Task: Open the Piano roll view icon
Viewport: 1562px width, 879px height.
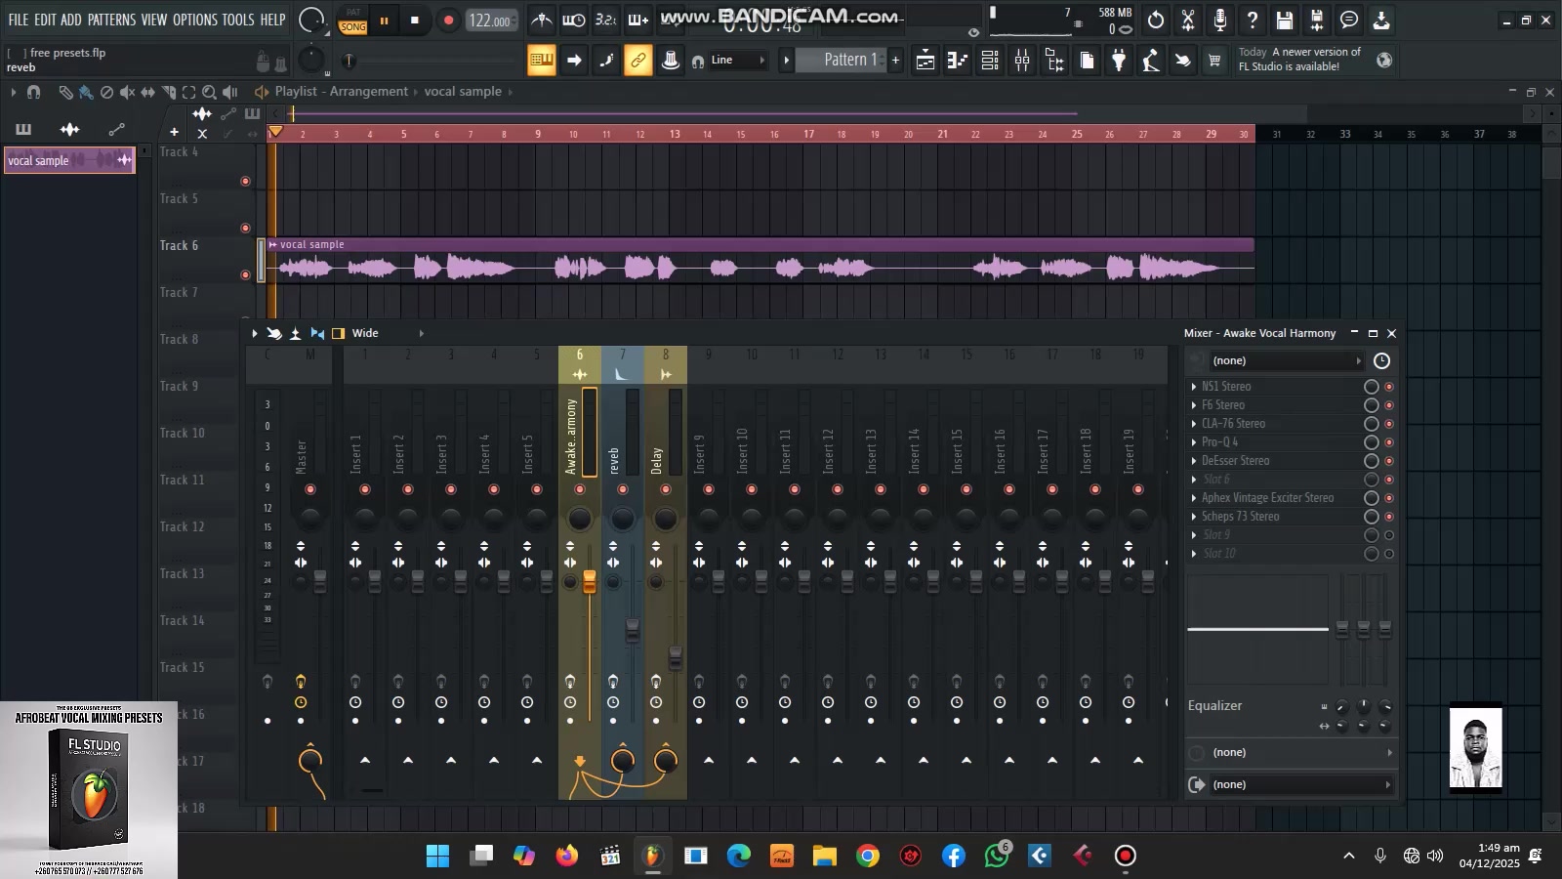Action: click(x=958, y=61)
